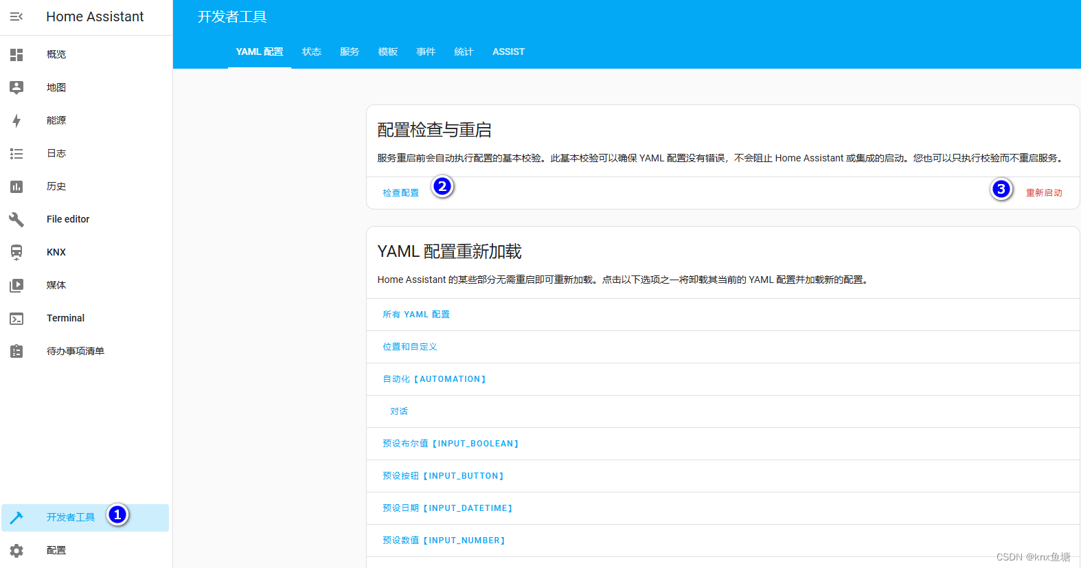The image size is (1081, 568).
Task: Click the YAML 配置重新加载 heading
Action: tap(449, 251)
